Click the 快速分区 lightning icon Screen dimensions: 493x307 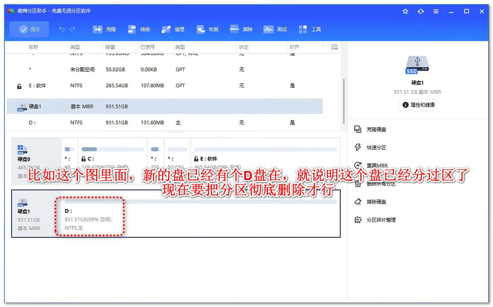(x=358, y=148)
